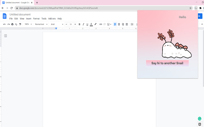Open the Extensions puzzle icon
This screenshot has height=127, width=204.
[x=200, y=8]
